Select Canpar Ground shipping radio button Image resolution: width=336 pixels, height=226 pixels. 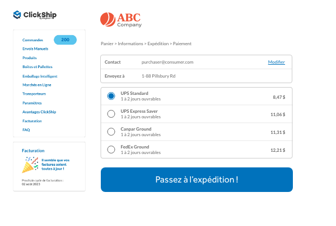(x=111, y=132)
